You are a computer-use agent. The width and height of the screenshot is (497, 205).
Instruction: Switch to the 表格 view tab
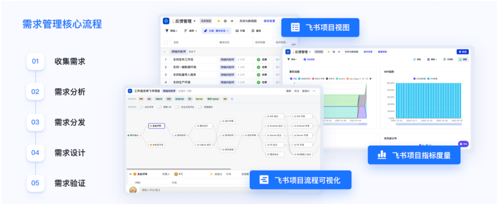417,60
